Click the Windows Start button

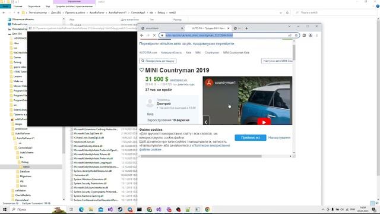point(5,209)
